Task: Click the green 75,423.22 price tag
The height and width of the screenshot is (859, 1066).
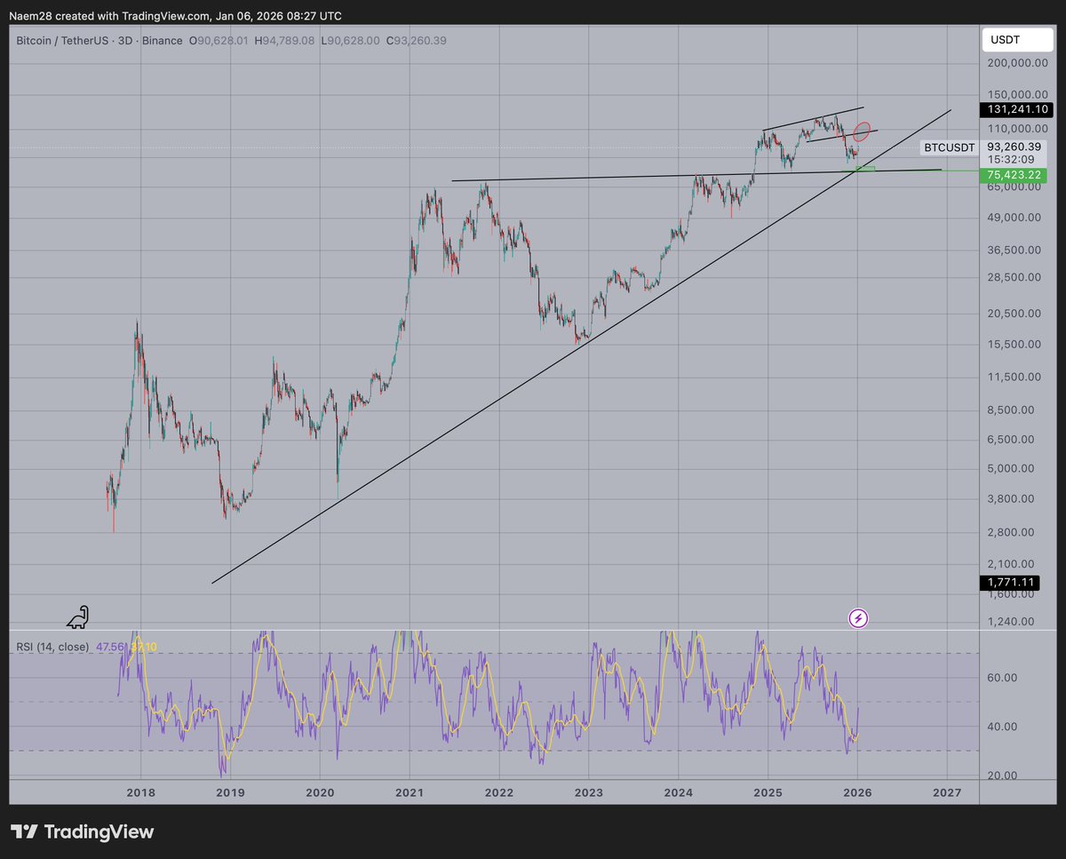Action: [1013, 175]
